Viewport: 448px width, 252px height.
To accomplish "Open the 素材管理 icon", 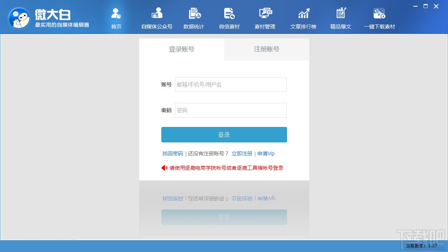I will pos(265,14).
